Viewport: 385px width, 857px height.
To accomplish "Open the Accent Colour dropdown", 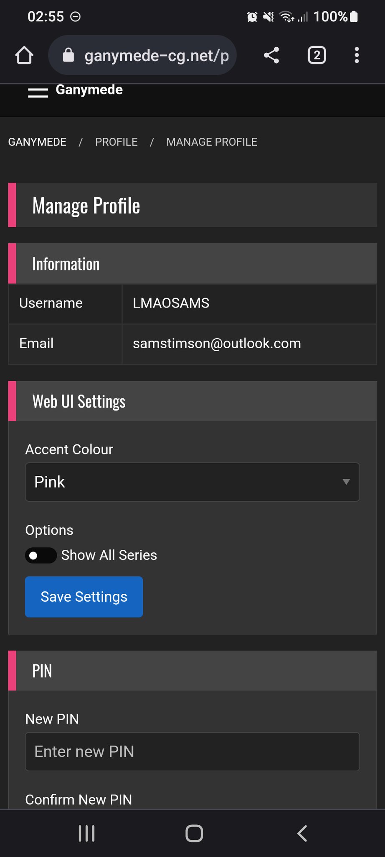I will [192, 482].
